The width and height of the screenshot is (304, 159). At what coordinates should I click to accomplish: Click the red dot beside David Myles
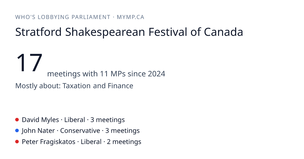click(x=17, y=120)
